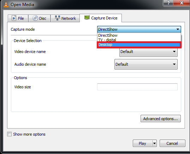This screenshot has width=190, height=154.
Task: Switch to the Disc tab
Action: (x=40, y=18)
